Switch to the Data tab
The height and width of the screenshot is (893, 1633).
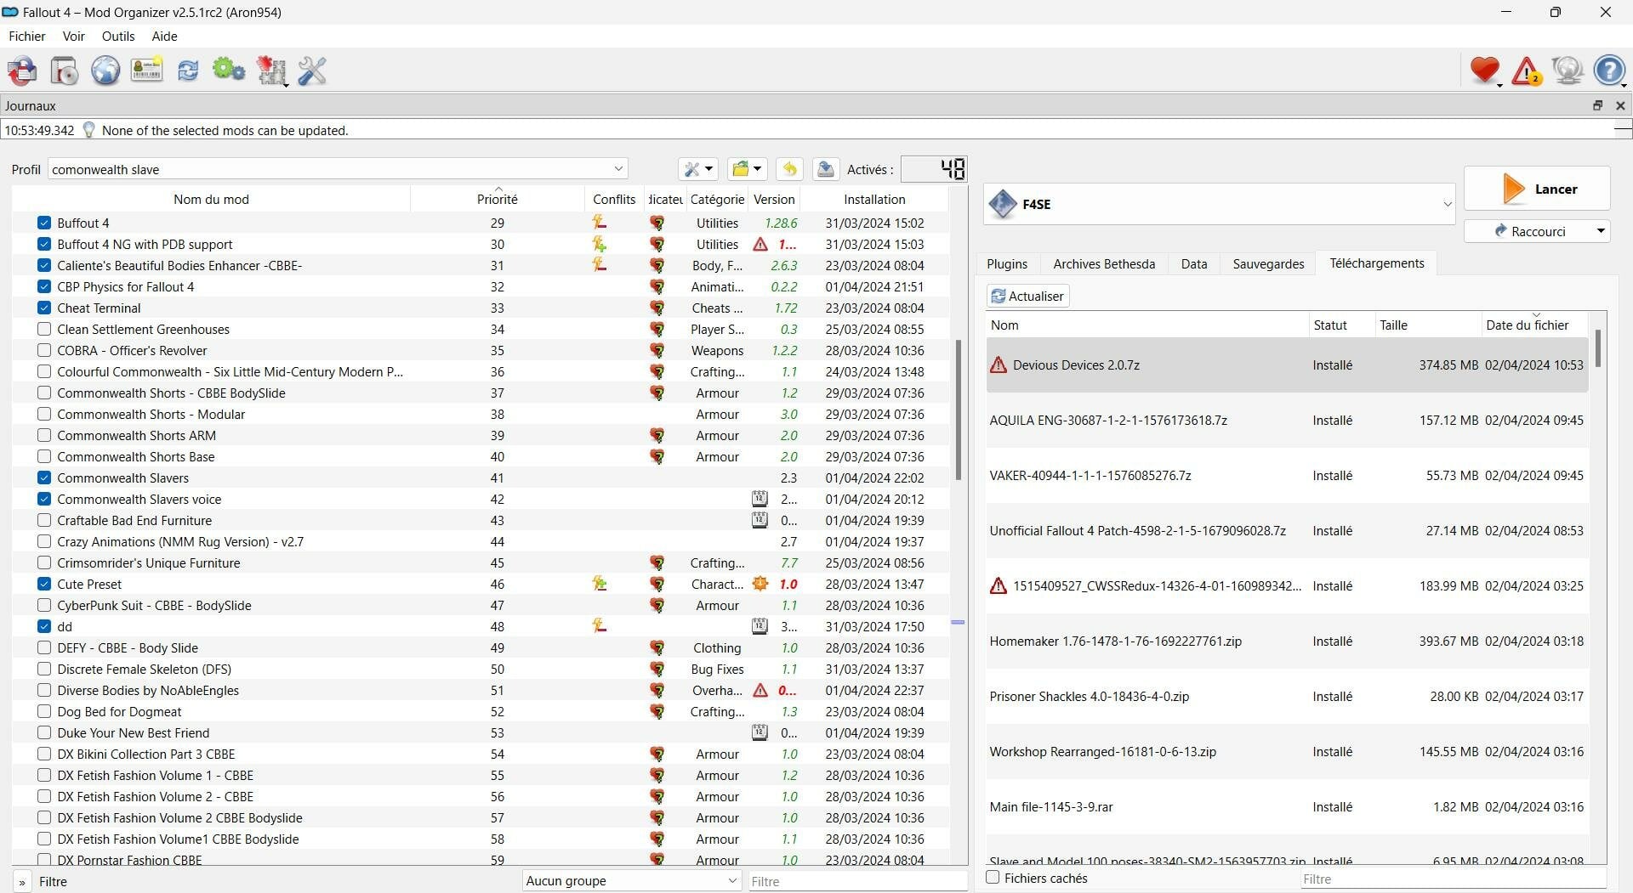click(x=1194, y=264)
